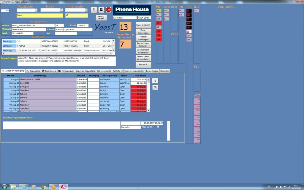Open Google Chrome from the taskbar
304x190 pixels.
coord(44,187)
